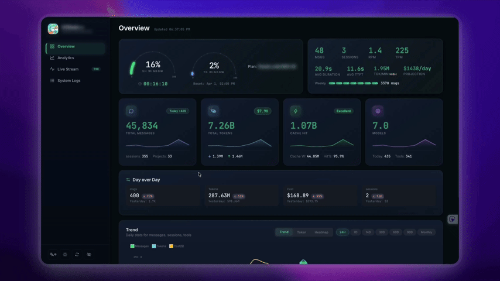The width and height of the screenshot is (500, 281).
Task: Click the refresh icon in the sidebar footer
Action: tap(77, 255)
